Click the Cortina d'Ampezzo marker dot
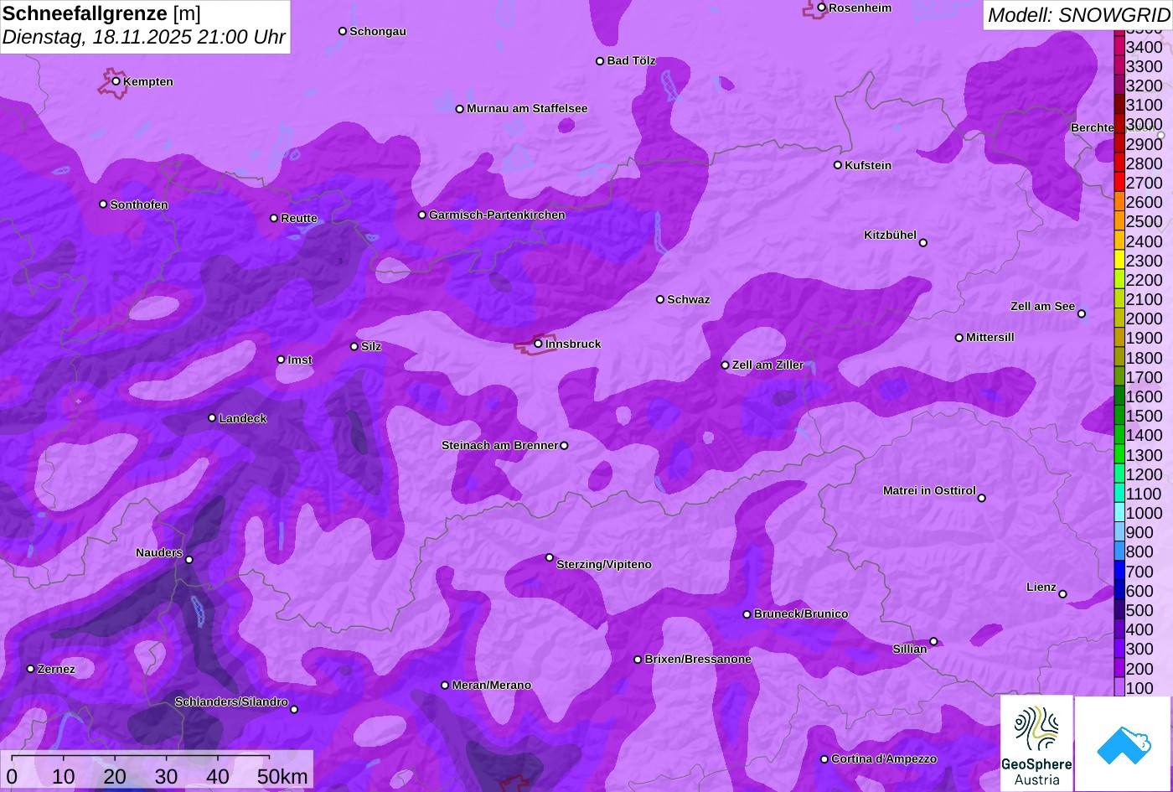 pos(824,759)
